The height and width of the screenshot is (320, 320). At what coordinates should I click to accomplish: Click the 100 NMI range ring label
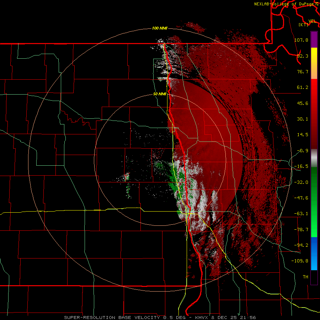pos(160,28)
